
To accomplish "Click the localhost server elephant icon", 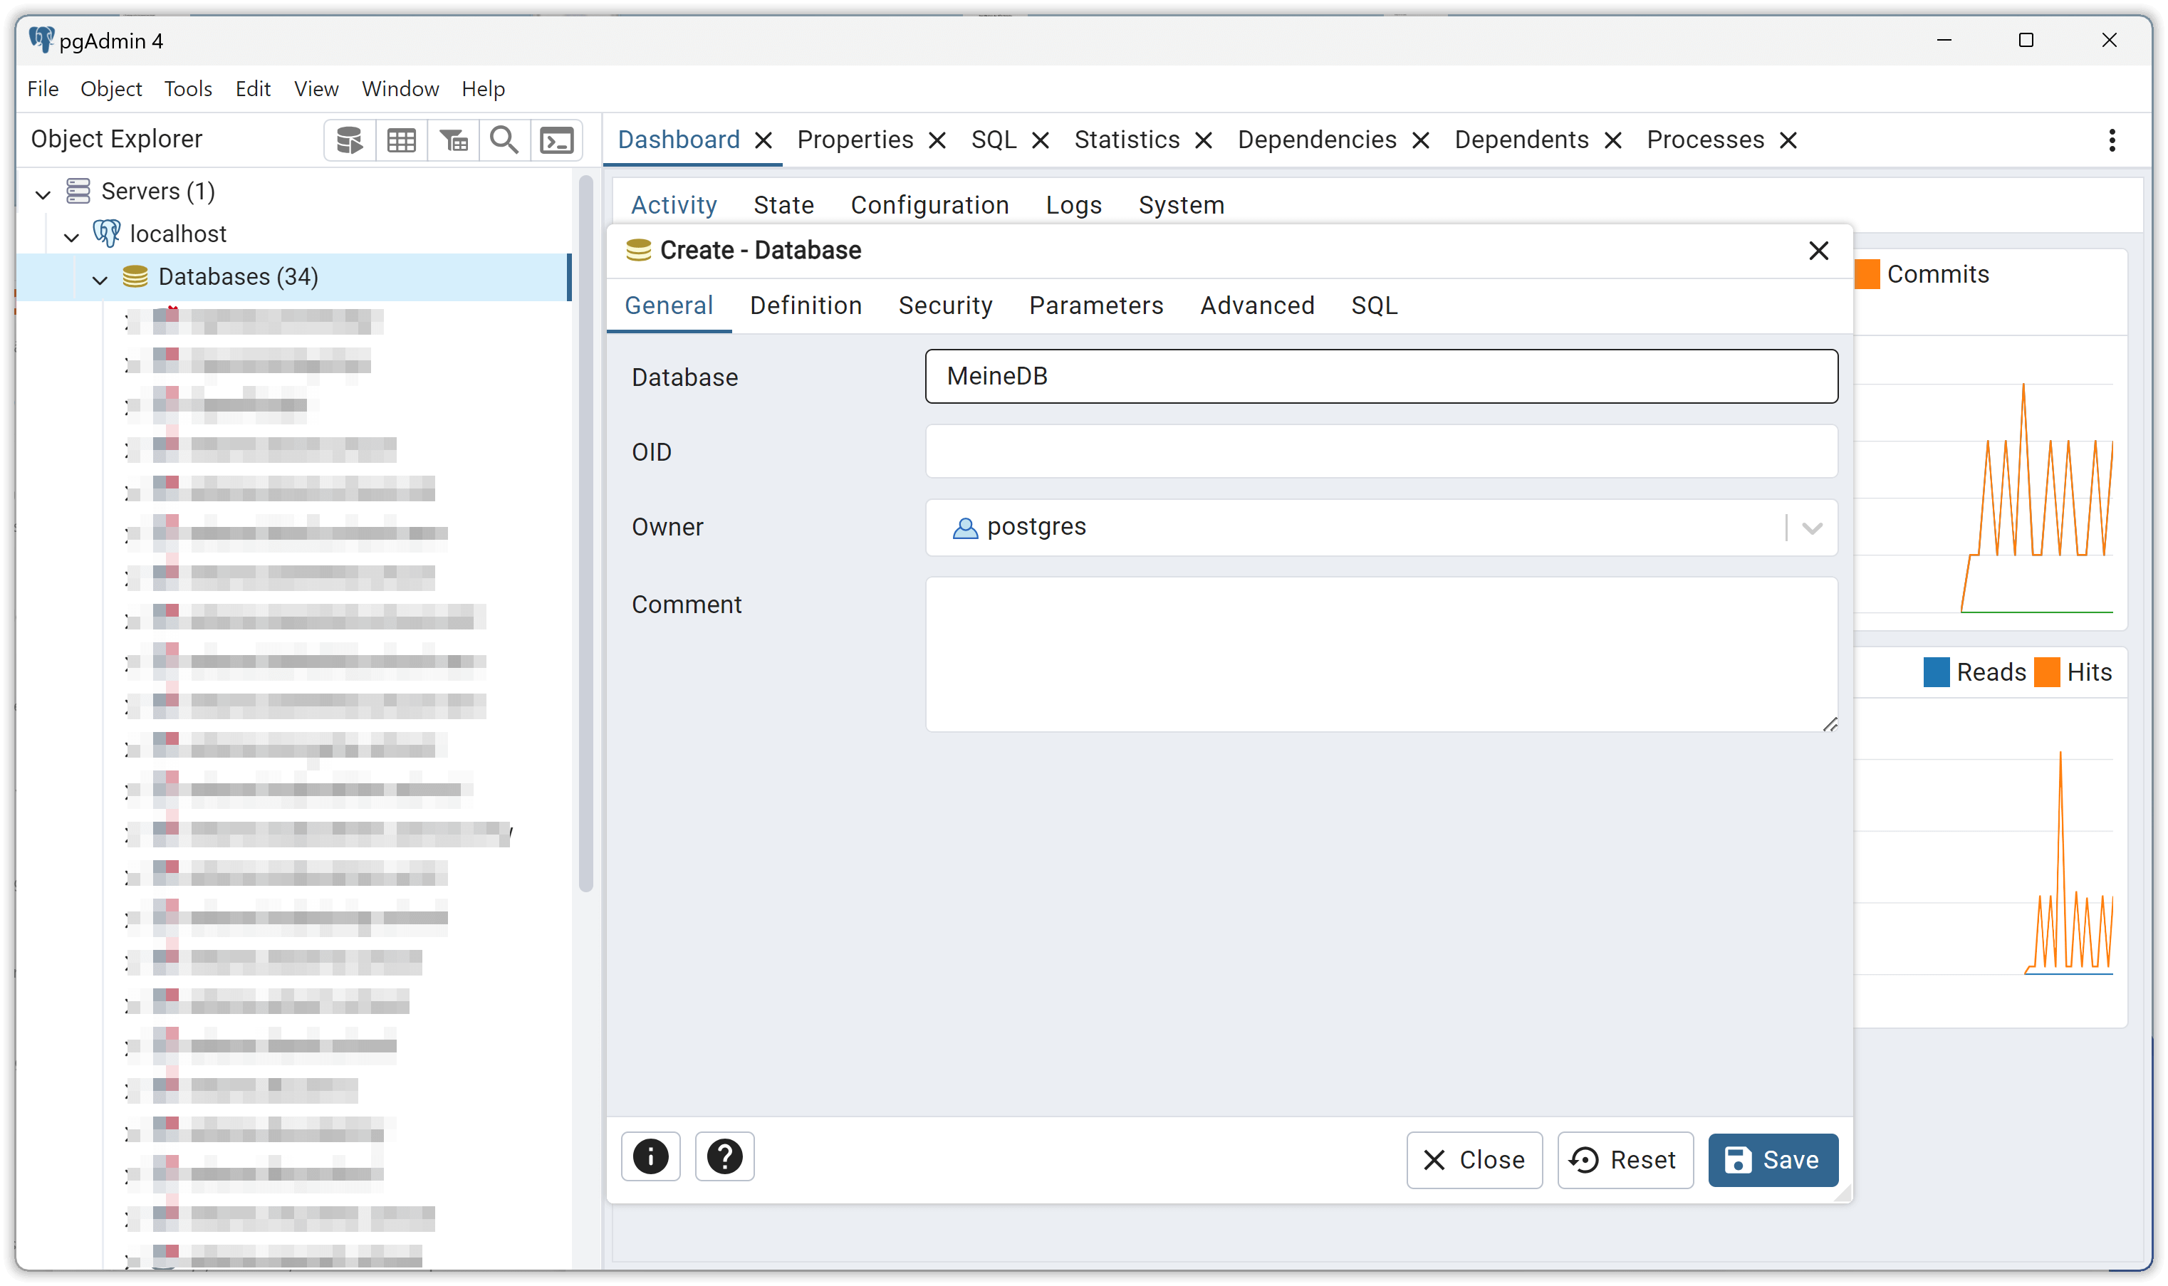I will [107, 233].
